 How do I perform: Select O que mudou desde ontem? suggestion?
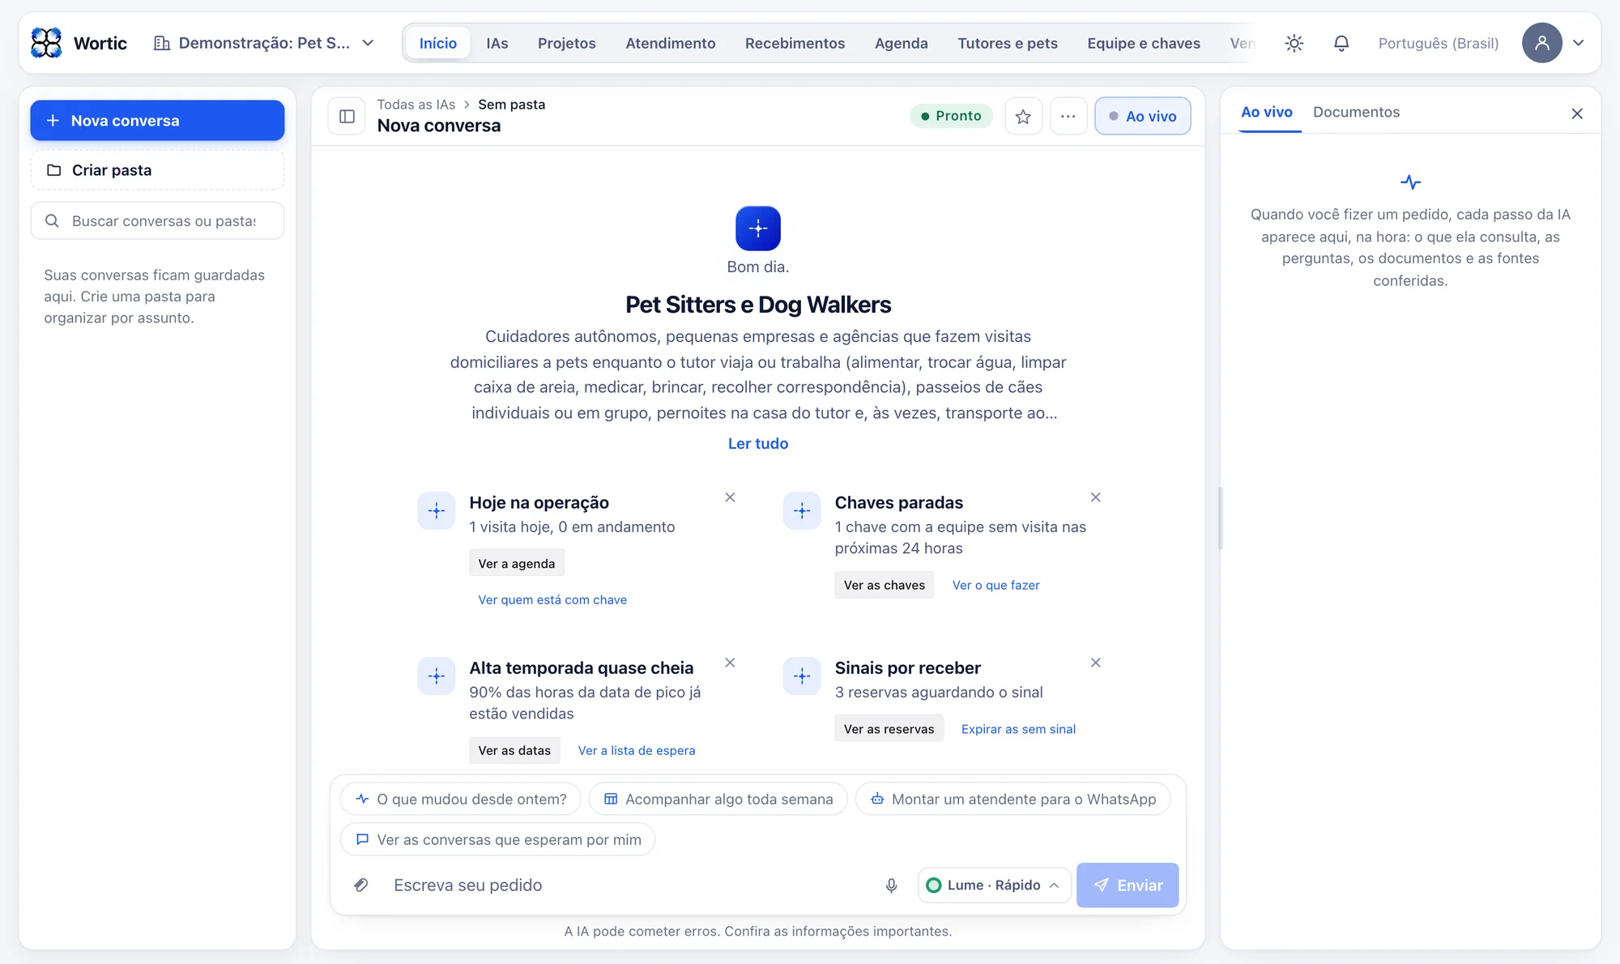(461, 800)
